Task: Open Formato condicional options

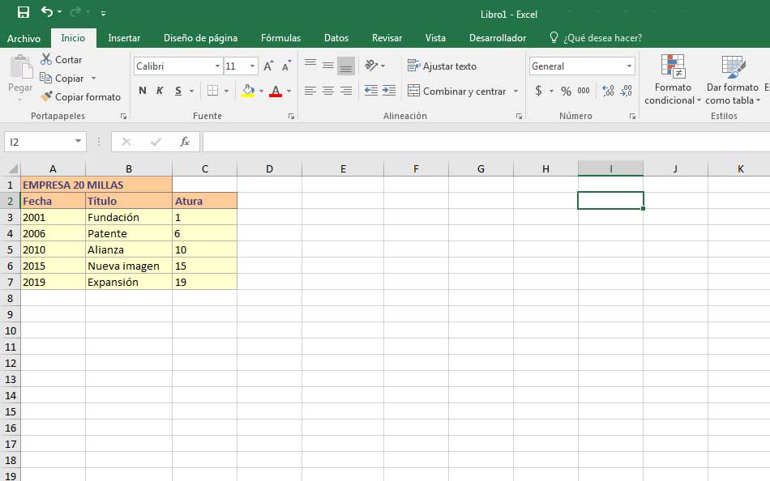Action: click(x=672, y=79)
